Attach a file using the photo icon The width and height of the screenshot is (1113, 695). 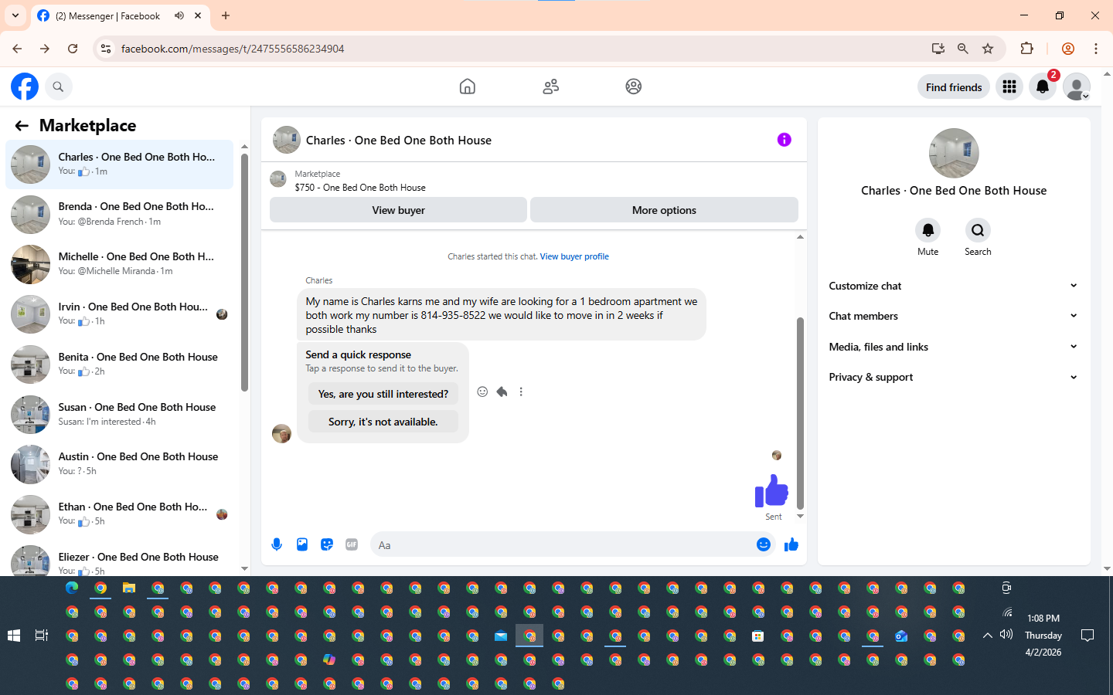(302, 544)
